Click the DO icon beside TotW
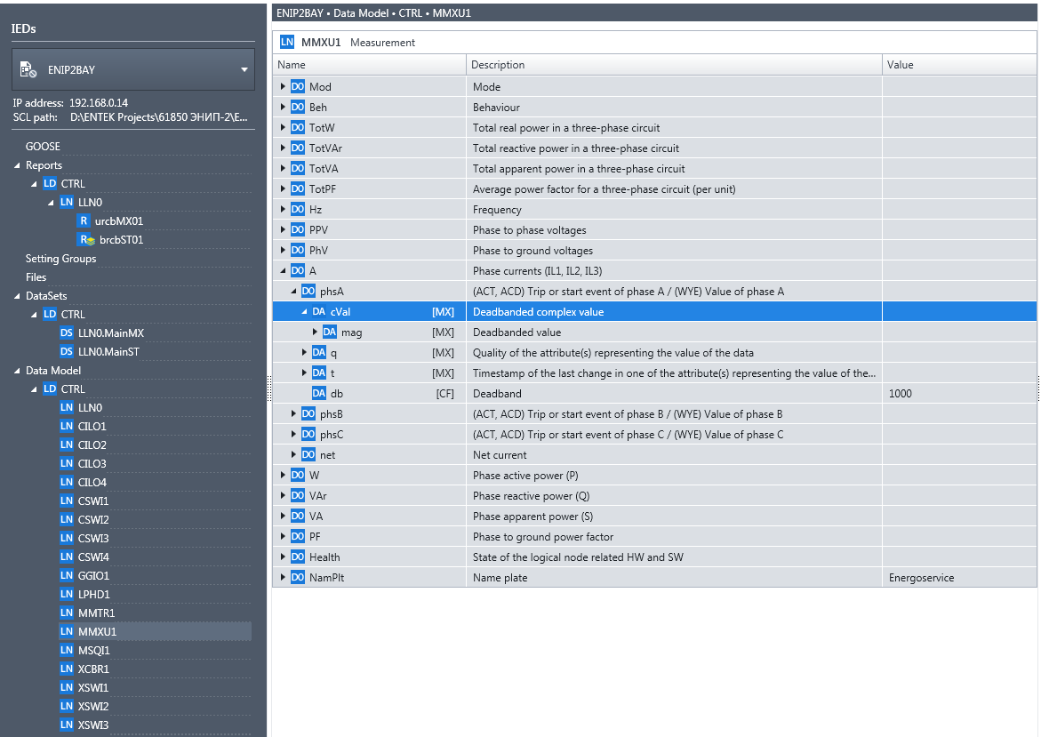1041x737 pixels. (x=298, y=128)
